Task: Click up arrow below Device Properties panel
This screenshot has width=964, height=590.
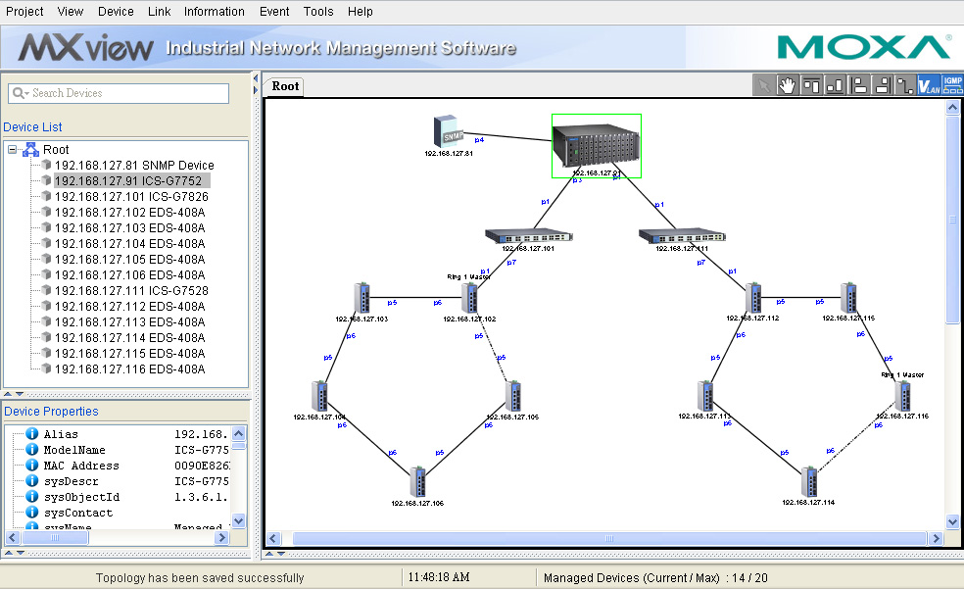Action: pos(8,553)
